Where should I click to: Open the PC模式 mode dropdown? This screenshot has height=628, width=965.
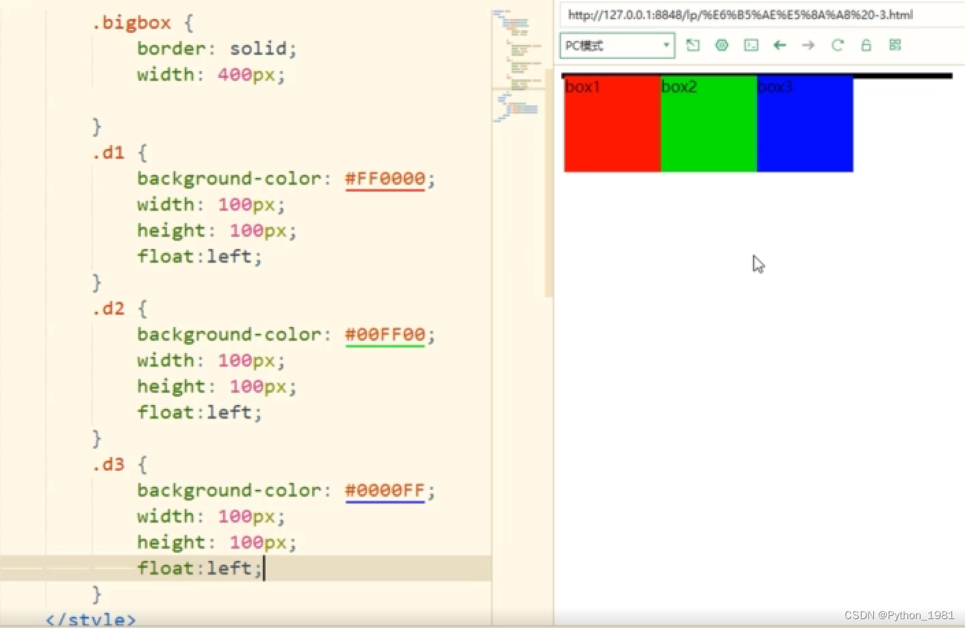click(609, 45)
